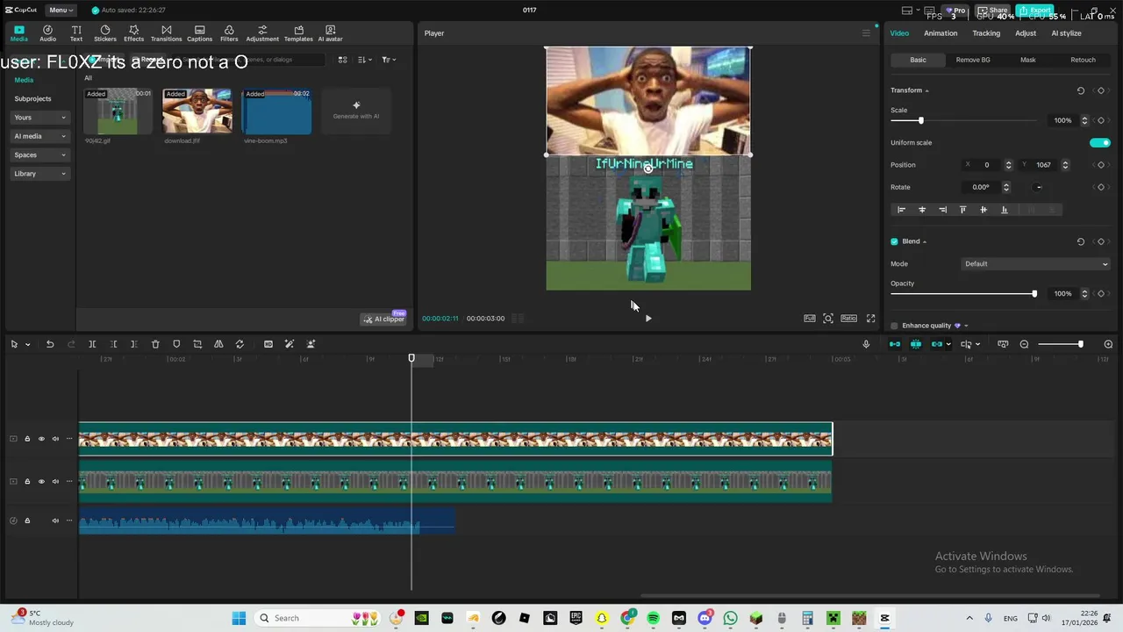Open the Stickers panel icon
This screenshot has width=1123, height=632.
105,33
